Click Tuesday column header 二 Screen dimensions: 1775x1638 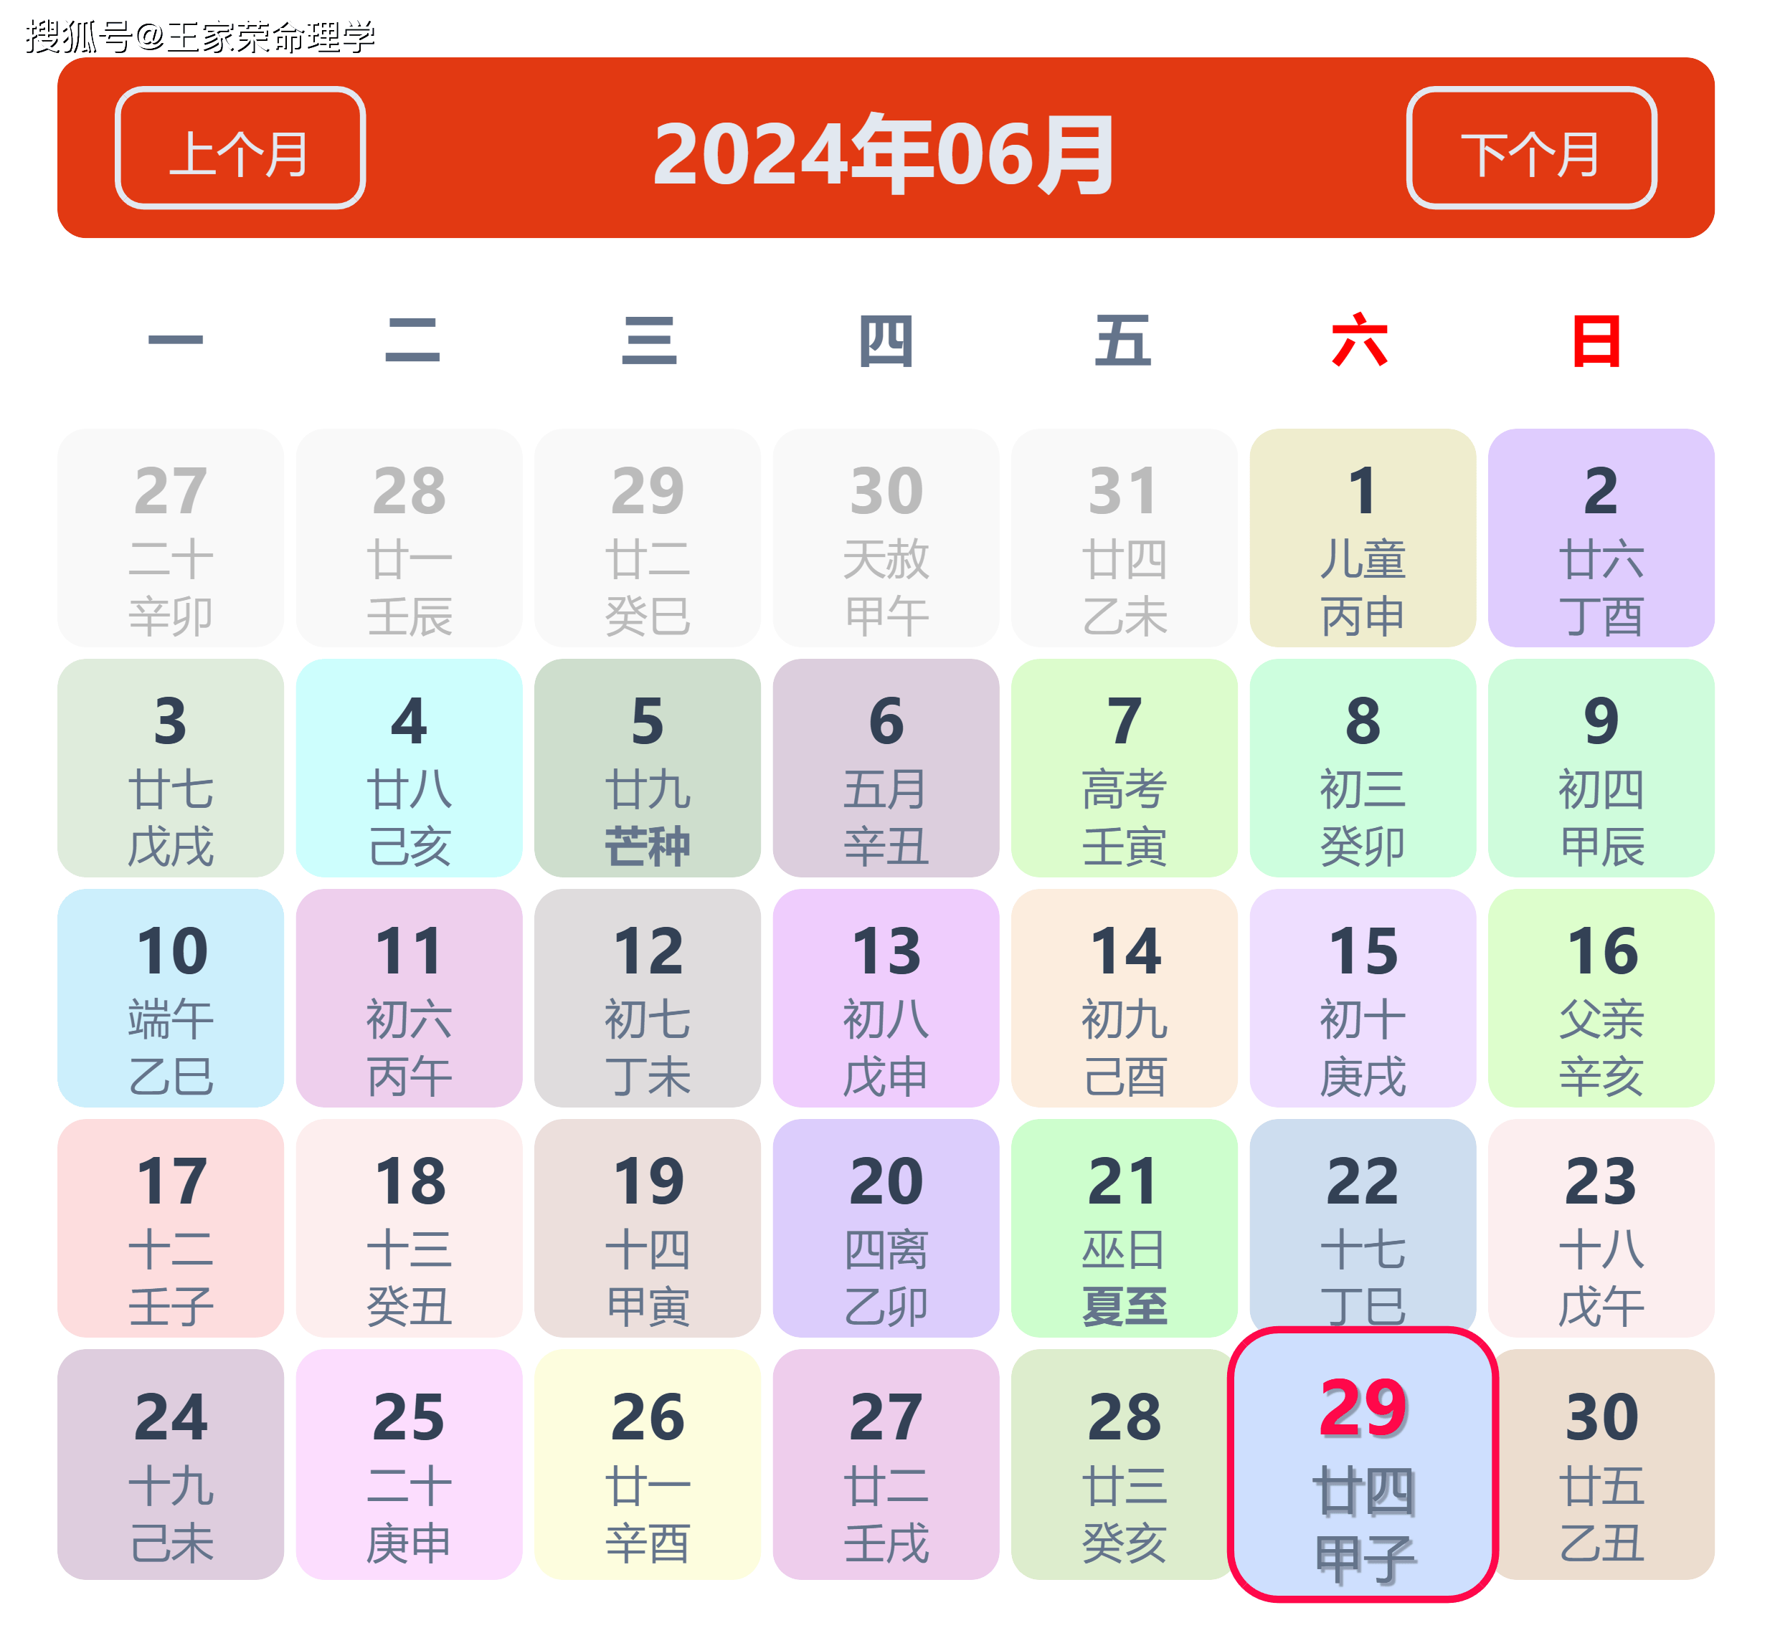click(412, 341)
